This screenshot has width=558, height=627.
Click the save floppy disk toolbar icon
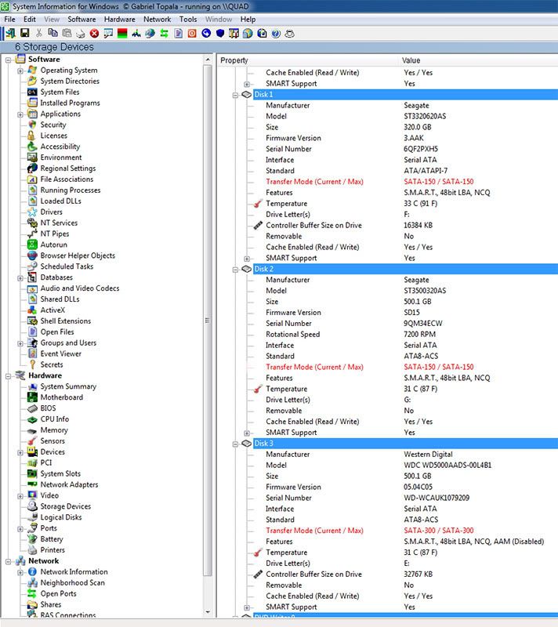[x=25, y=33]
